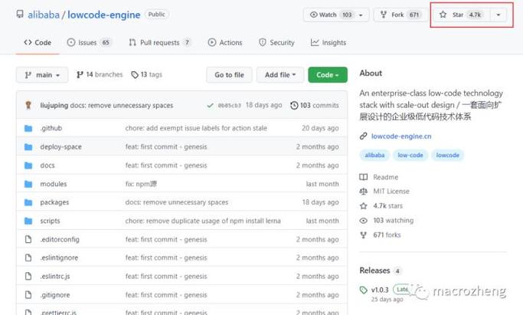Open the main branch selector dropdown

point(42,75)
